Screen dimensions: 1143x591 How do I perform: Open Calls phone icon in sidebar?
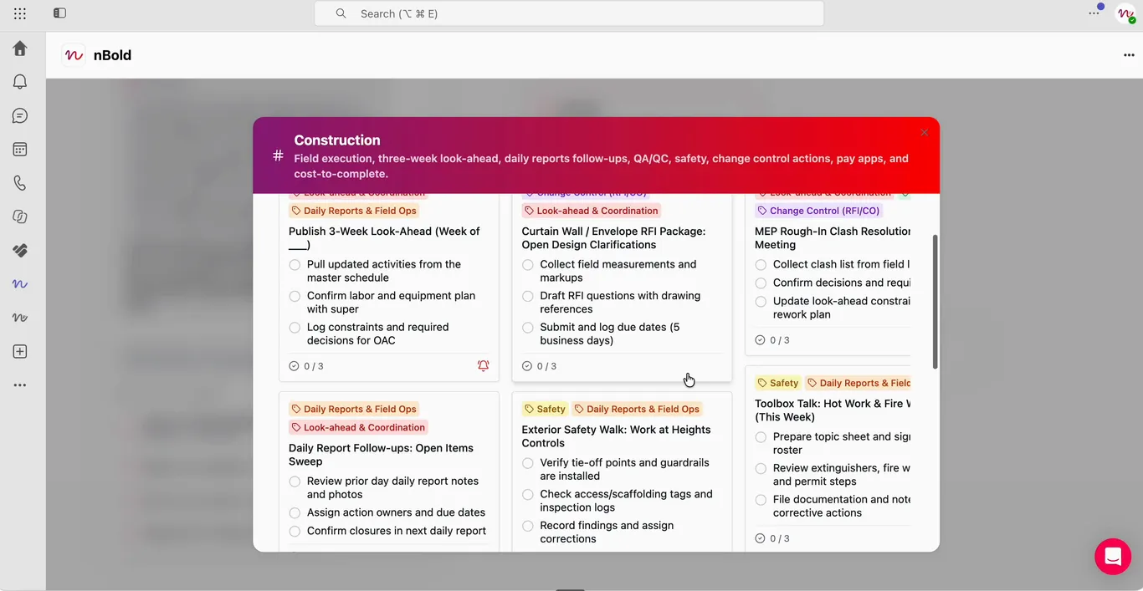coord(20,183)
